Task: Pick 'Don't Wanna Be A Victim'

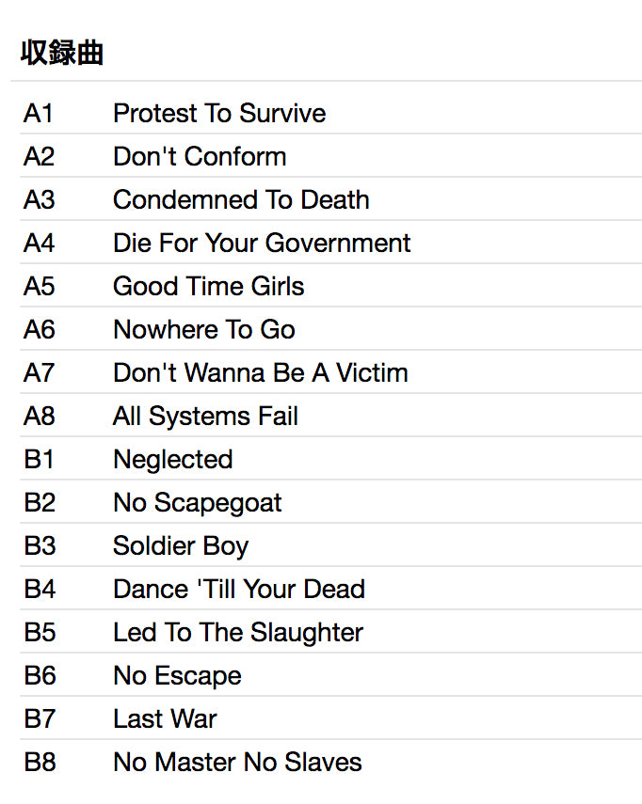Action: coord(261,373)
